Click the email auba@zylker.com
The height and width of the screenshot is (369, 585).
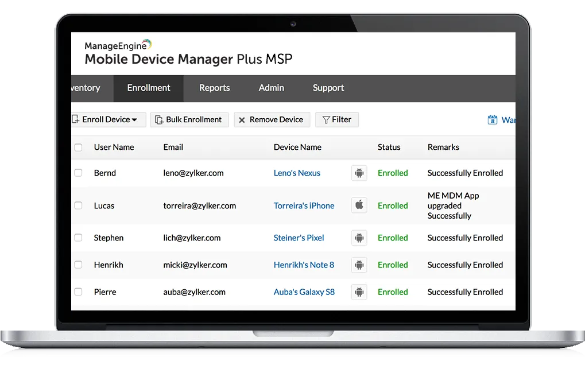point(195,292)
